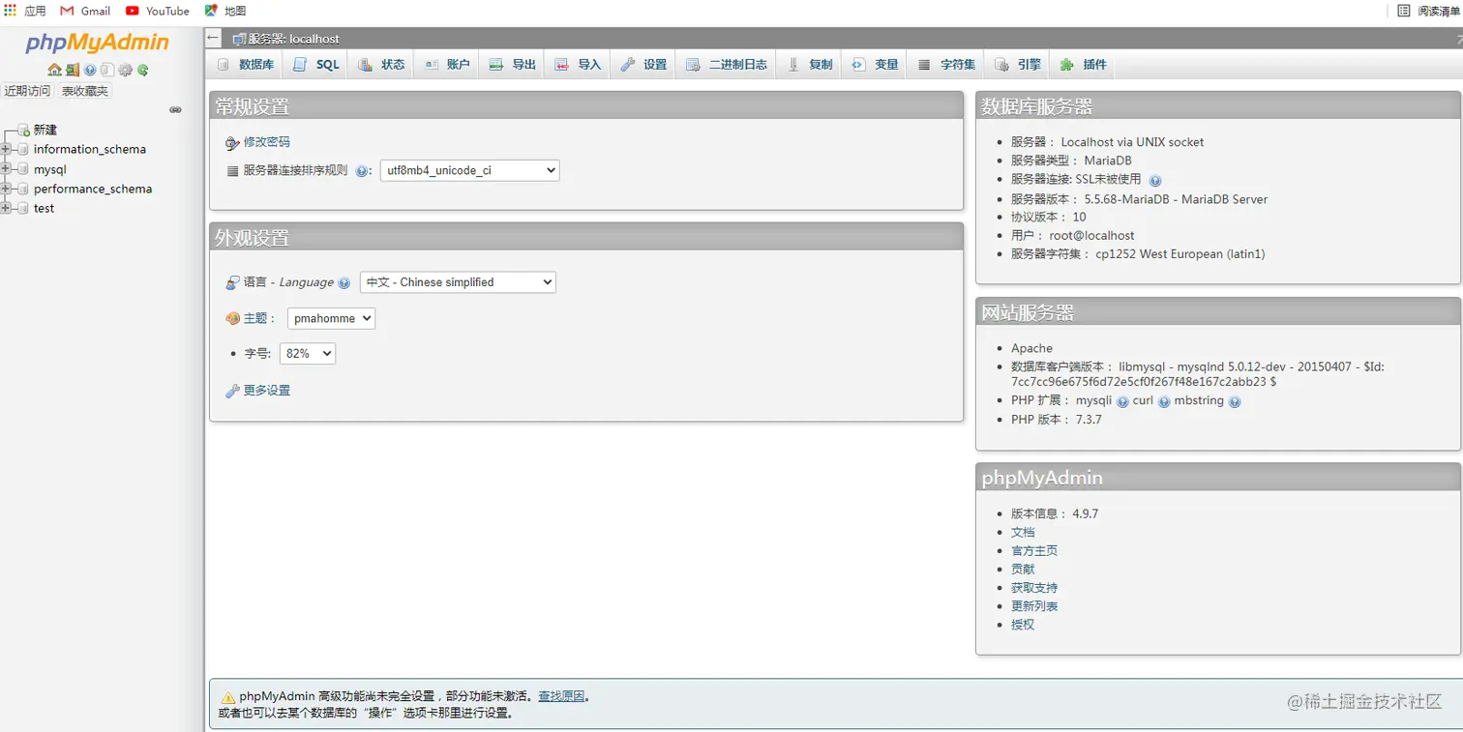
Task: Click the 贡献 link
Action: click(1023, 569)
